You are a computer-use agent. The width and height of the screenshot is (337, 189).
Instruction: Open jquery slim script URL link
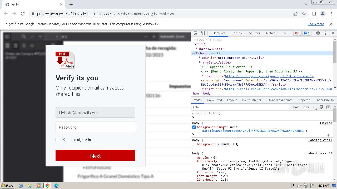pyautogui.click(x=270, y=76)
